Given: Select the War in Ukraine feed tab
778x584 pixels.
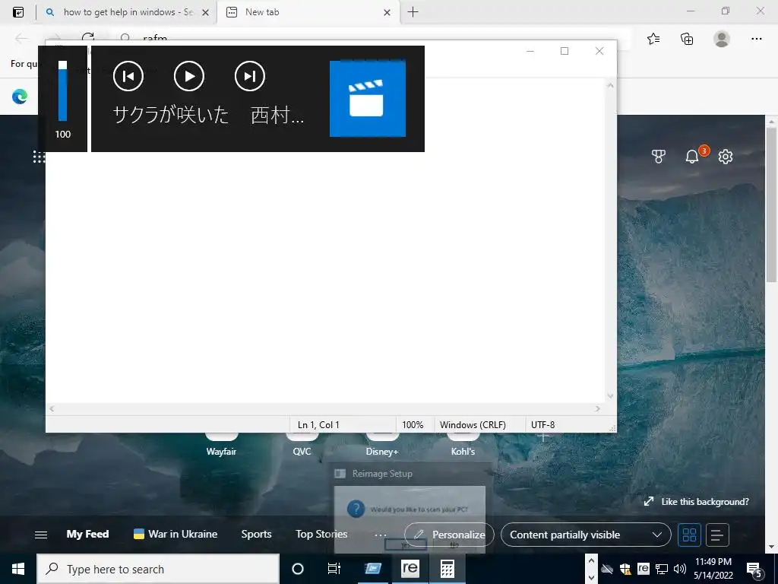Looking at the screenshot, I should [x=176, y=534].
